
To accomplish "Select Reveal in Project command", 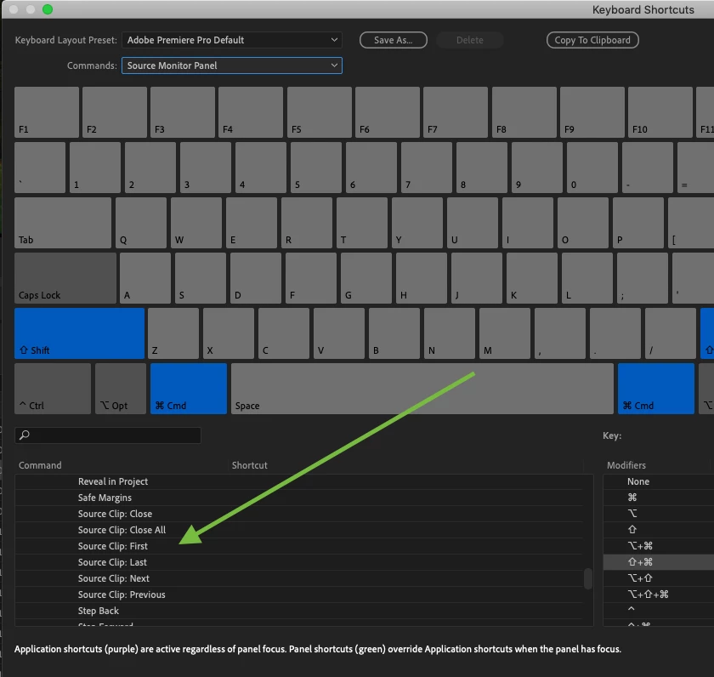I will [298, 481].
